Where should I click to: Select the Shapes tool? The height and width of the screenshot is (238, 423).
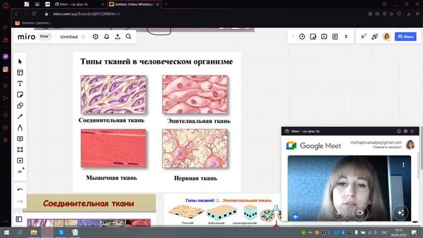click(20, 106)
